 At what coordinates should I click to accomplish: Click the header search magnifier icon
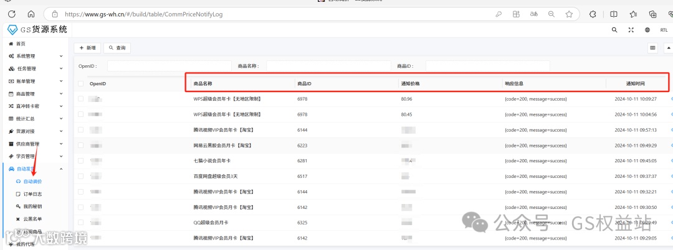click(614, 30)
